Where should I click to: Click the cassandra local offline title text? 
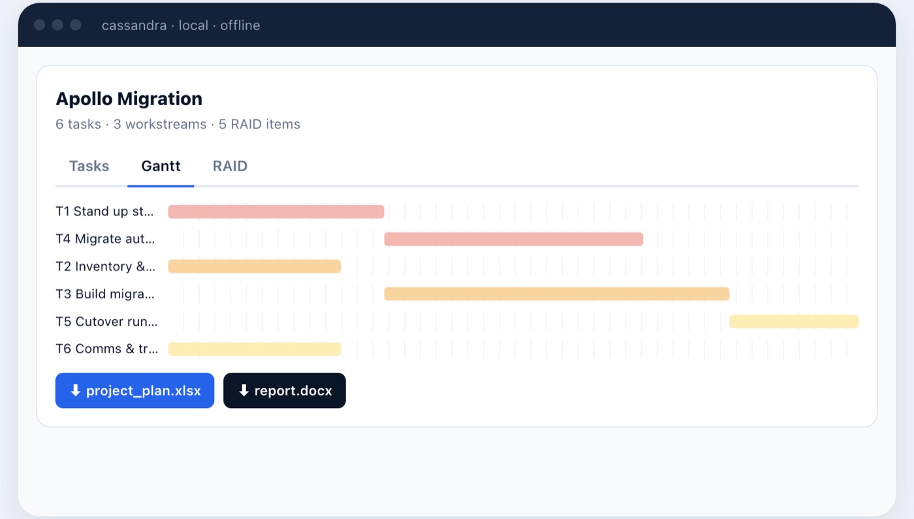[x=181, y=25]
